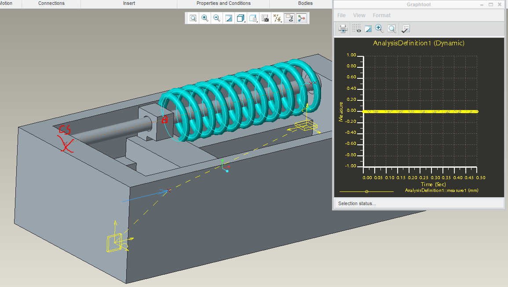508x287 pixels.
Task: Open the display style cube dropdown
Action: coord(241,18)
